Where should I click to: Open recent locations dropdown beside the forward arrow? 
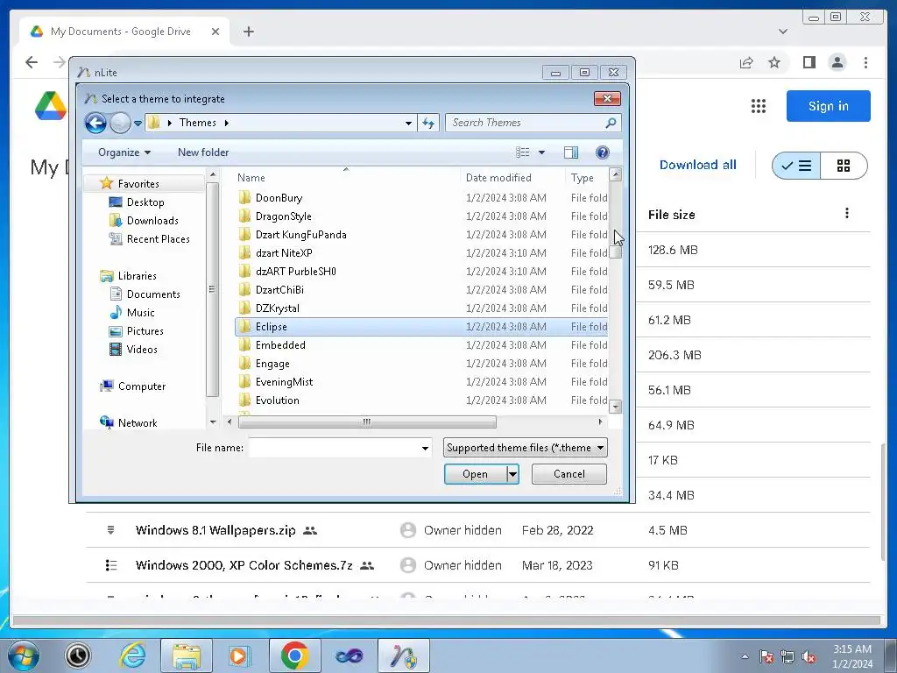click(138, 123)
